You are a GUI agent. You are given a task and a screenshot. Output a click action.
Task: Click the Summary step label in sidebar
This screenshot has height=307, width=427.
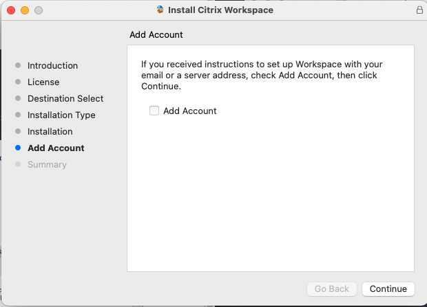tap(47, 165)
